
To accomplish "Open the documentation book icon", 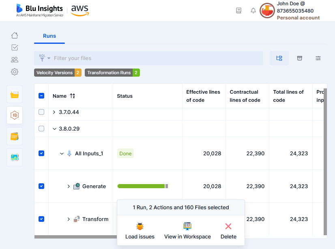I will [x=238, y=11].
